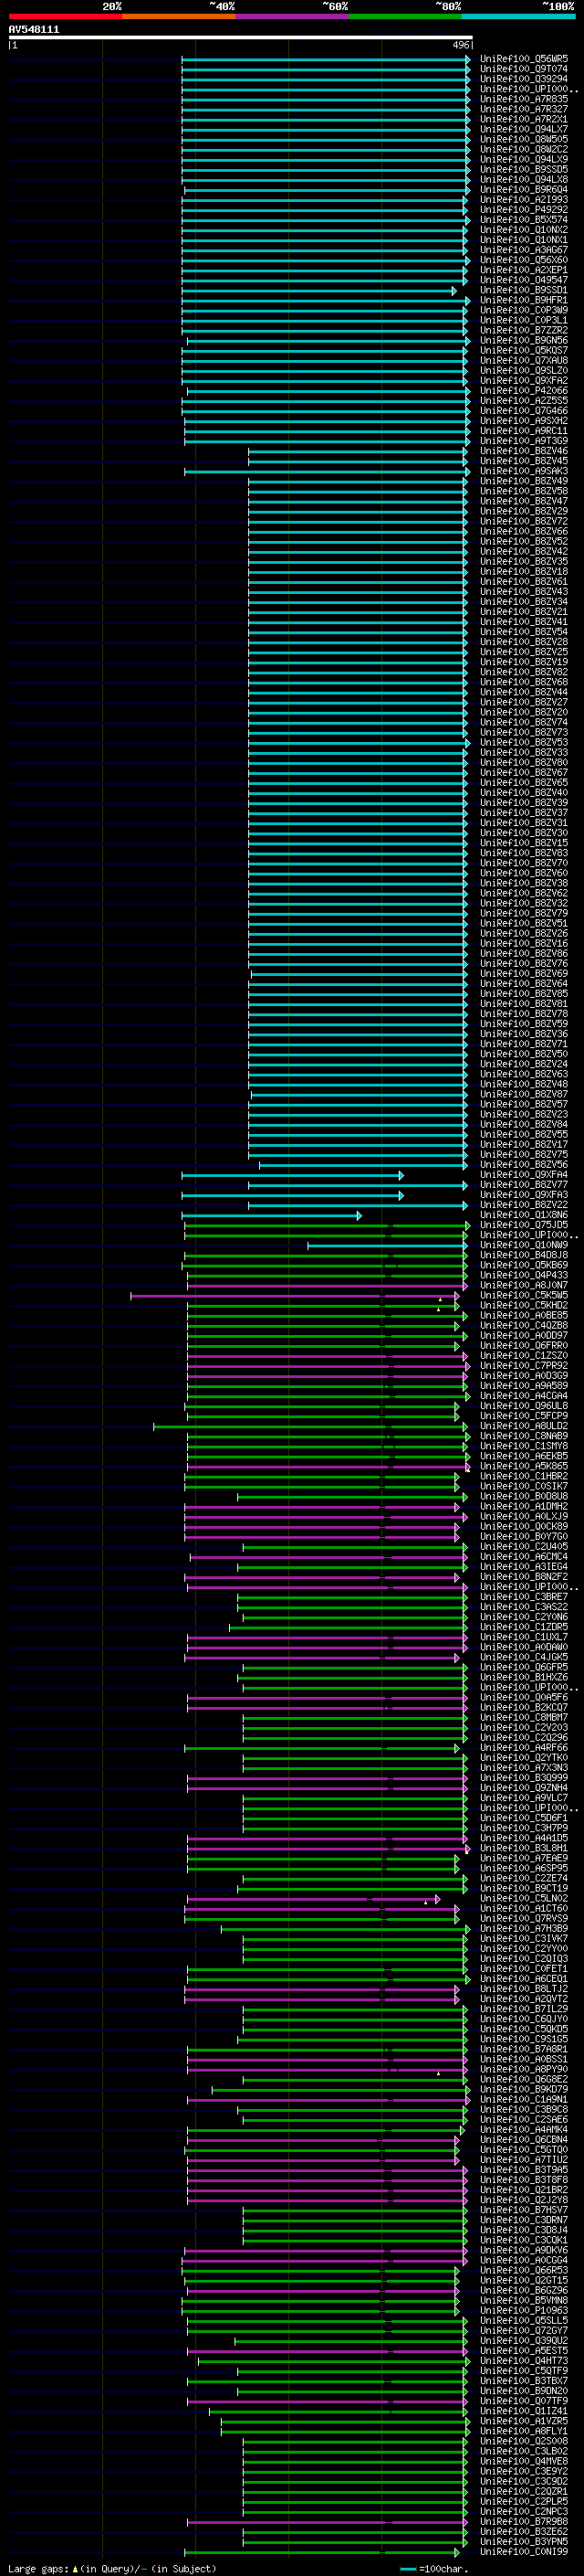Click the orange ~40% identity legend bar
Screen dimensions: 584x2576
point(179,16)
